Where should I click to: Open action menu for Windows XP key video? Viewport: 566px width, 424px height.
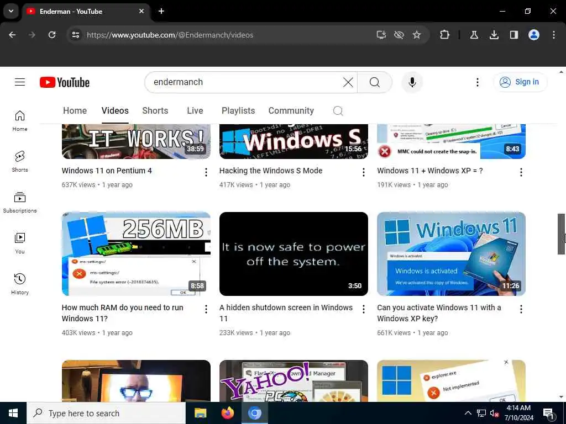[521, 309]
